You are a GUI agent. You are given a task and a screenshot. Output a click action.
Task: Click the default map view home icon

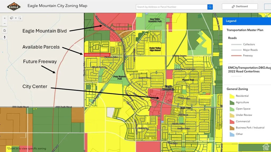coord(4,30)
